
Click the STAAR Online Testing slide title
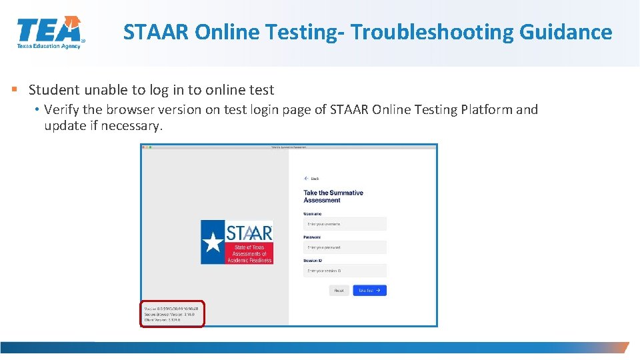click(x=367, y=32)
